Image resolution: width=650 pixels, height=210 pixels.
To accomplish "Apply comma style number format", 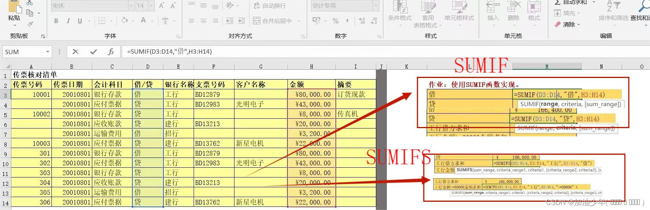I will click(347, 21).
